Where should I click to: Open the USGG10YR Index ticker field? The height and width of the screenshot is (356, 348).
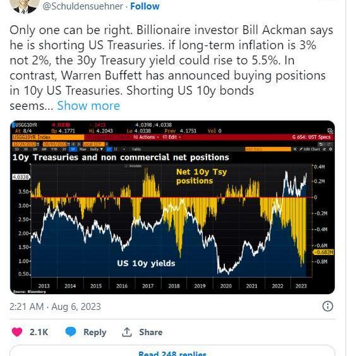tap(48, 137)
